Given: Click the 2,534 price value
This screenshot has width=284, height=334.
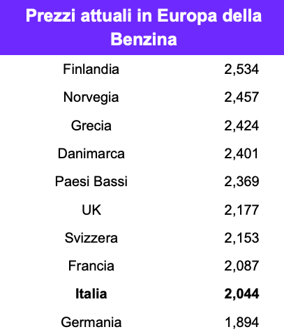Looking at the screenshot, I should [241, 69].
